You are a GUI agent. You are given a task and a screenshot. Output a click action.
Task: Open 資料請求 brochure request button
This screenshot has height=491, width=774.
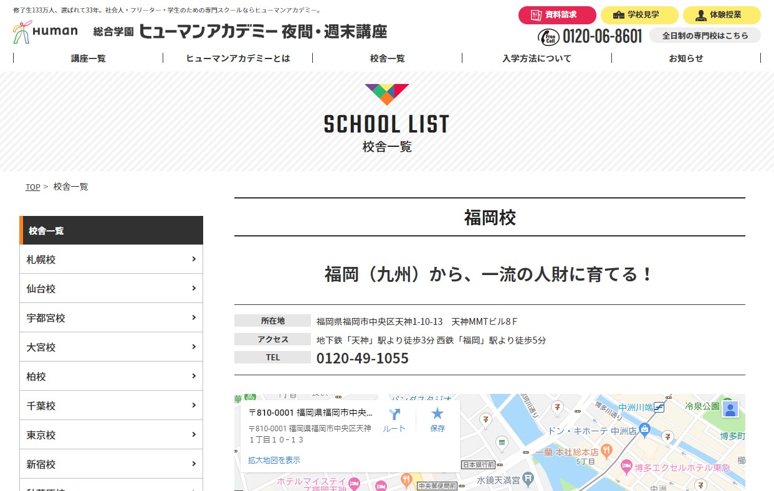click(x=557, y=15)
